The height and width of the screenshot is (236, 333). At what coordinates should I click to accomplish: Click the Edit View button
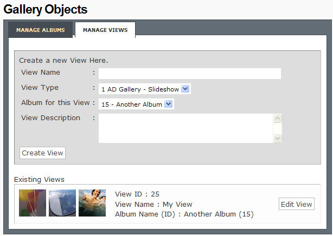297,204
